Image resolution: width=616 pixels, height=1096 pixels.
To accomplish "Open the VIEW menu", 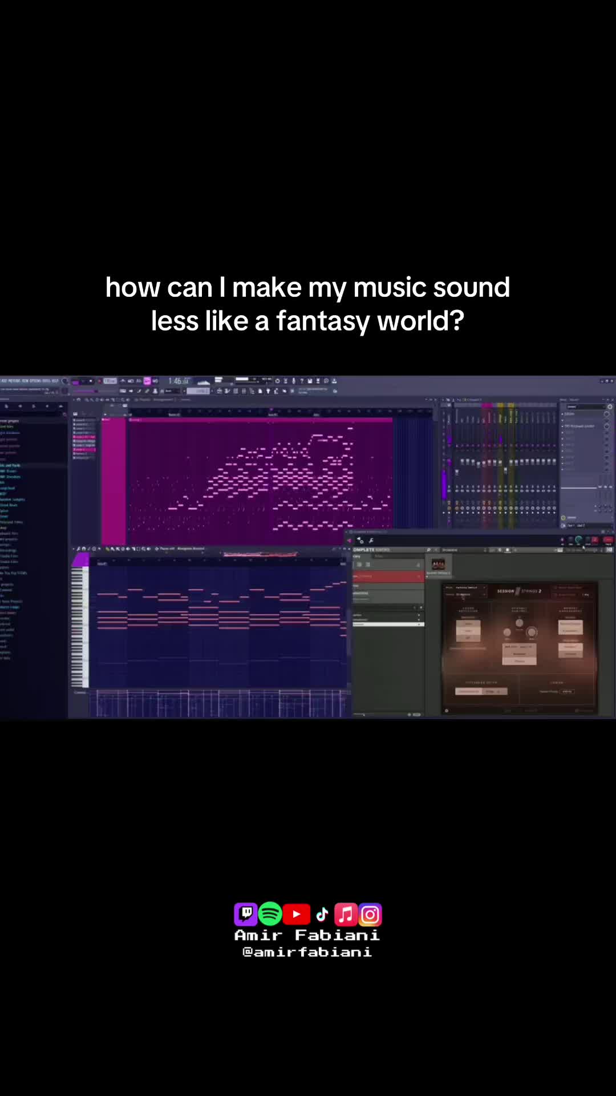I will tap(26, 381).
